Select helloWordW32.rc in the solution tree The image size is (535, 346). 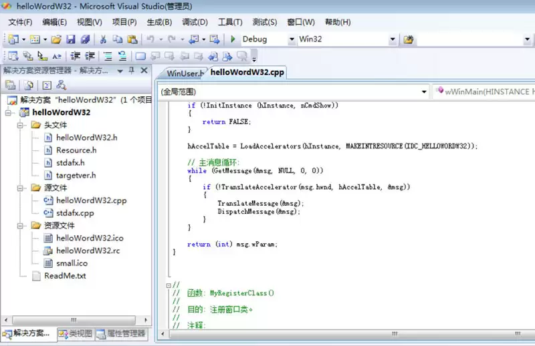88,250
